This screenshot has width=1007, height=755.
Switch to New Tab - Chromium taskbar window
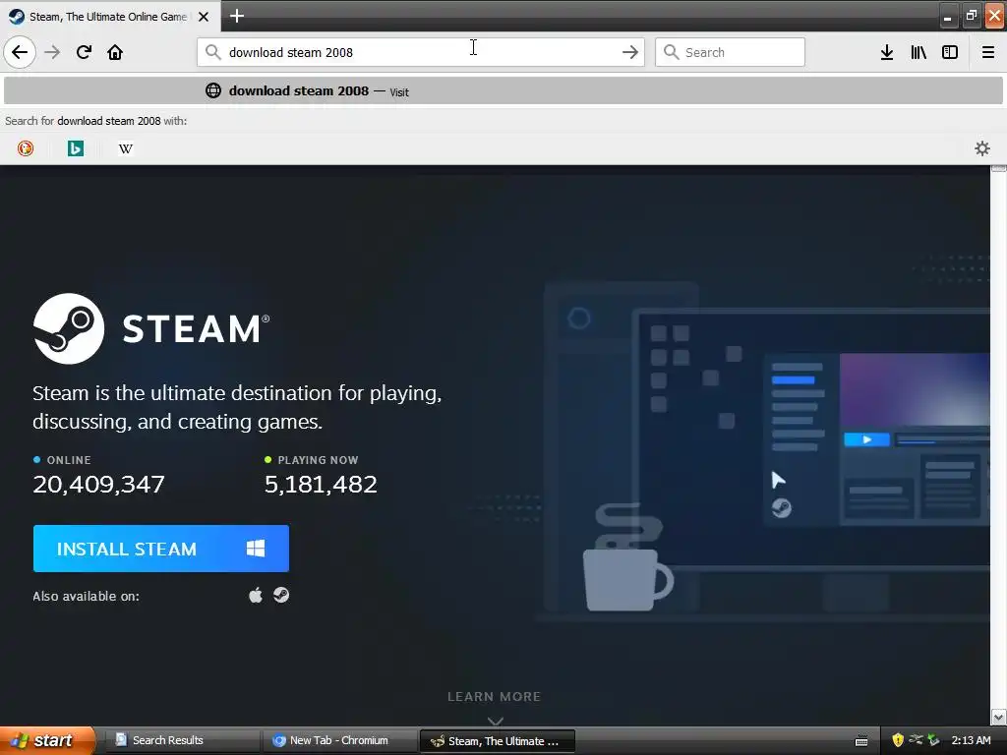pos(339,740)
